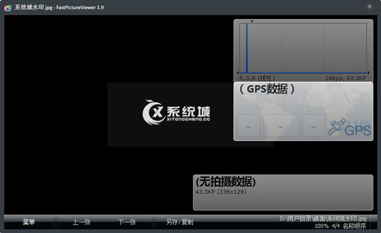This screenshot has width=381, height=233.
Task: Click the grip dots before 另存/复制
Action: click(154, 222)
